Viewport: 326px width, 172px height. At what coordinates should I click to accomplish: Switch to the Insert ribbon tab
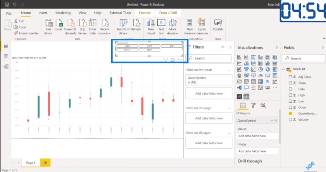click(43, 13)
